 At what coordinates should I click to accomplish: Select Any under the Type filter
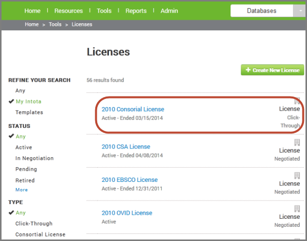21,213
